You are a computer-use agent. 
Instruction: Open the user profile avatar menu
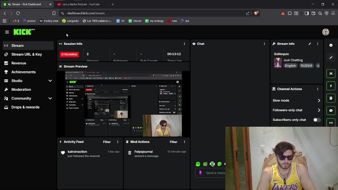pos(326,32)
